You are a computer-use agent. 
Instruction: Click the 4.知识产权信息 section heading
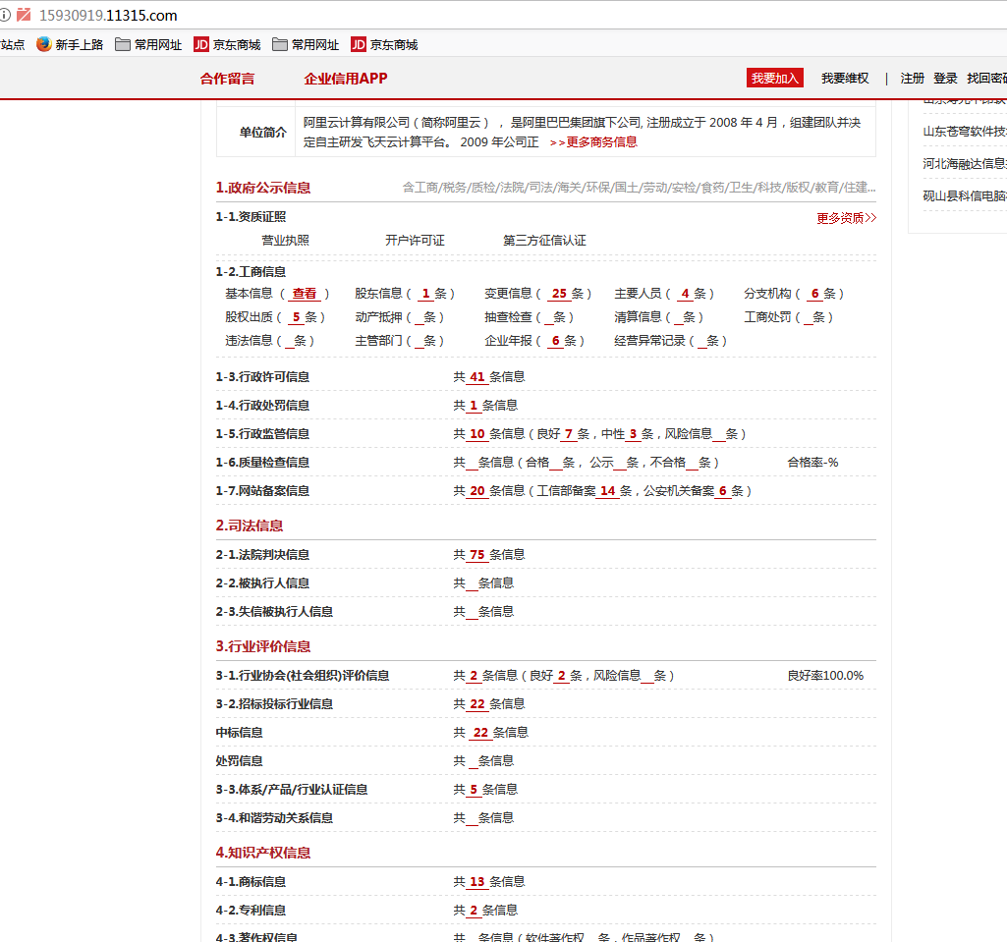tap(263, 853)
